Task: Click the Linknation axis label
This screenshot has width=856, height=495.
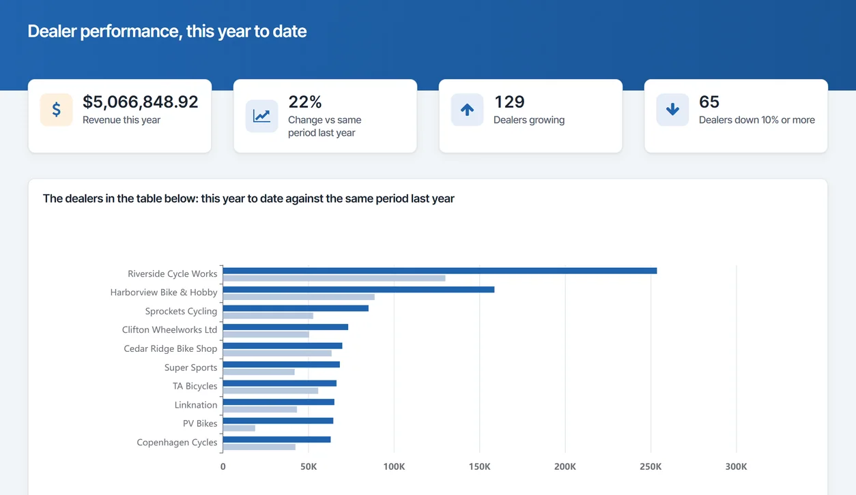Action: [x=196, y=405]
